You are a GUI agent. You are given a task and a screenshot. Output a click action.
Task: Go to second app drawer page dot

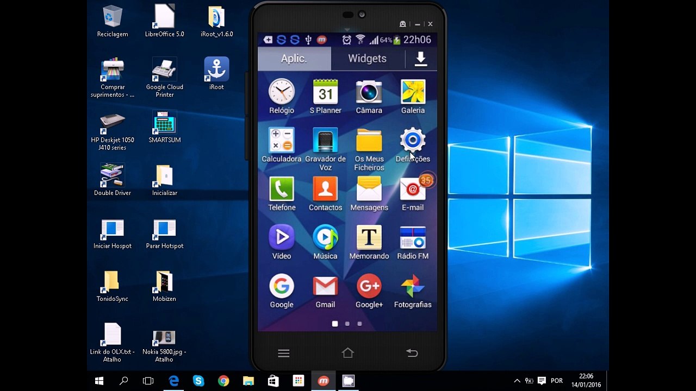(x=347, y=324)
